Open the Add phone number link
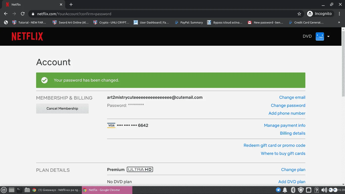The width and height of the screenshot is (345, 194). click(287, 113)
